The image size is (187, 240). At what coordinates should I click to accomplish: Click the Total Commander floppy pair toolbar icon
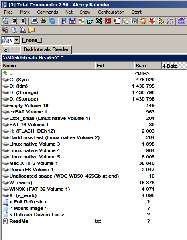click(64, 21)
